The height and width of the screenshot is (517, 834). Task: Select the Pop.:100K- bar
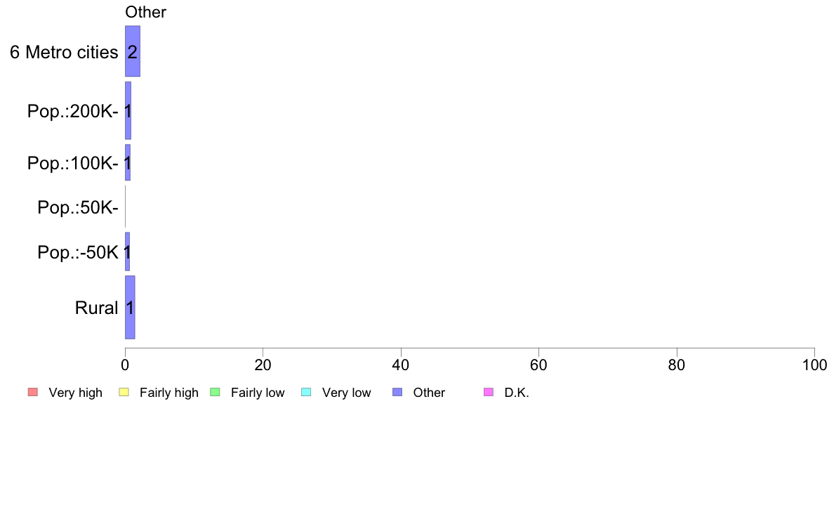[x=128, y=162]
